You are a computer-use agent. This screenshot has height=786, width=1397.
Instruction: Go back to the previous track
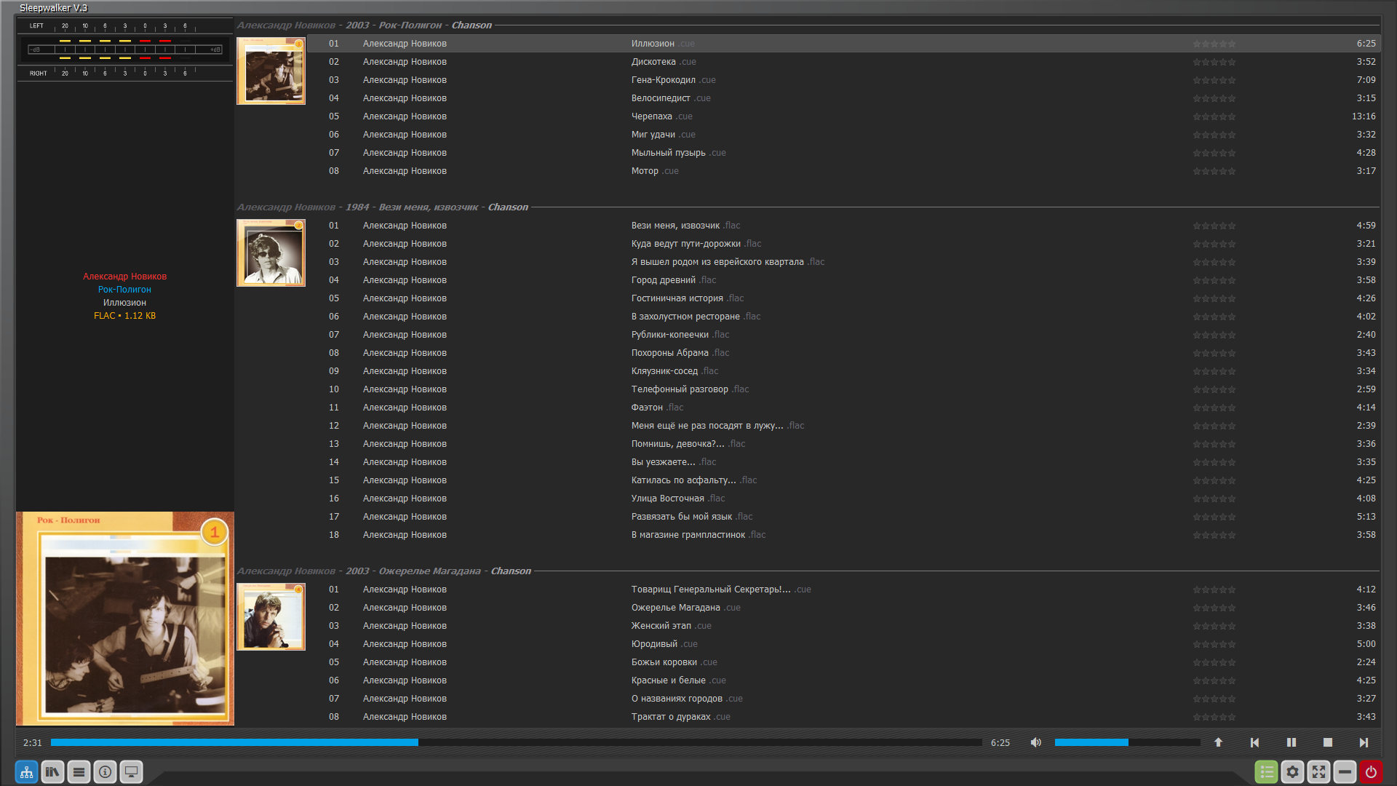[x=1254, y=742]
